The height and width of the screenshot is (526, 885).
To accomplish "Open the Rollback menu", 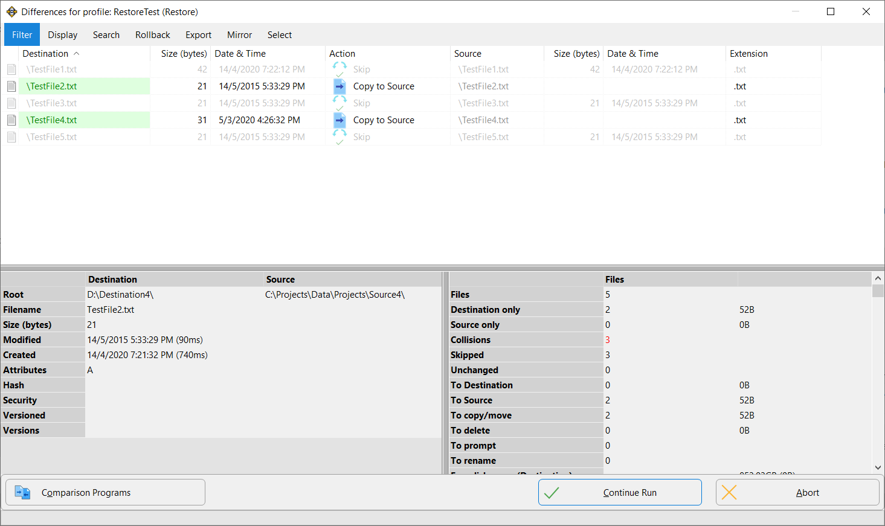I will pos(152,35).
